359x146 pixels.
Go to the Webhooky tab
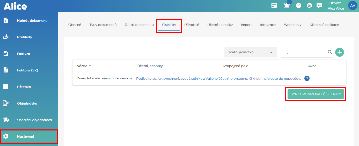tap(292, 25)
